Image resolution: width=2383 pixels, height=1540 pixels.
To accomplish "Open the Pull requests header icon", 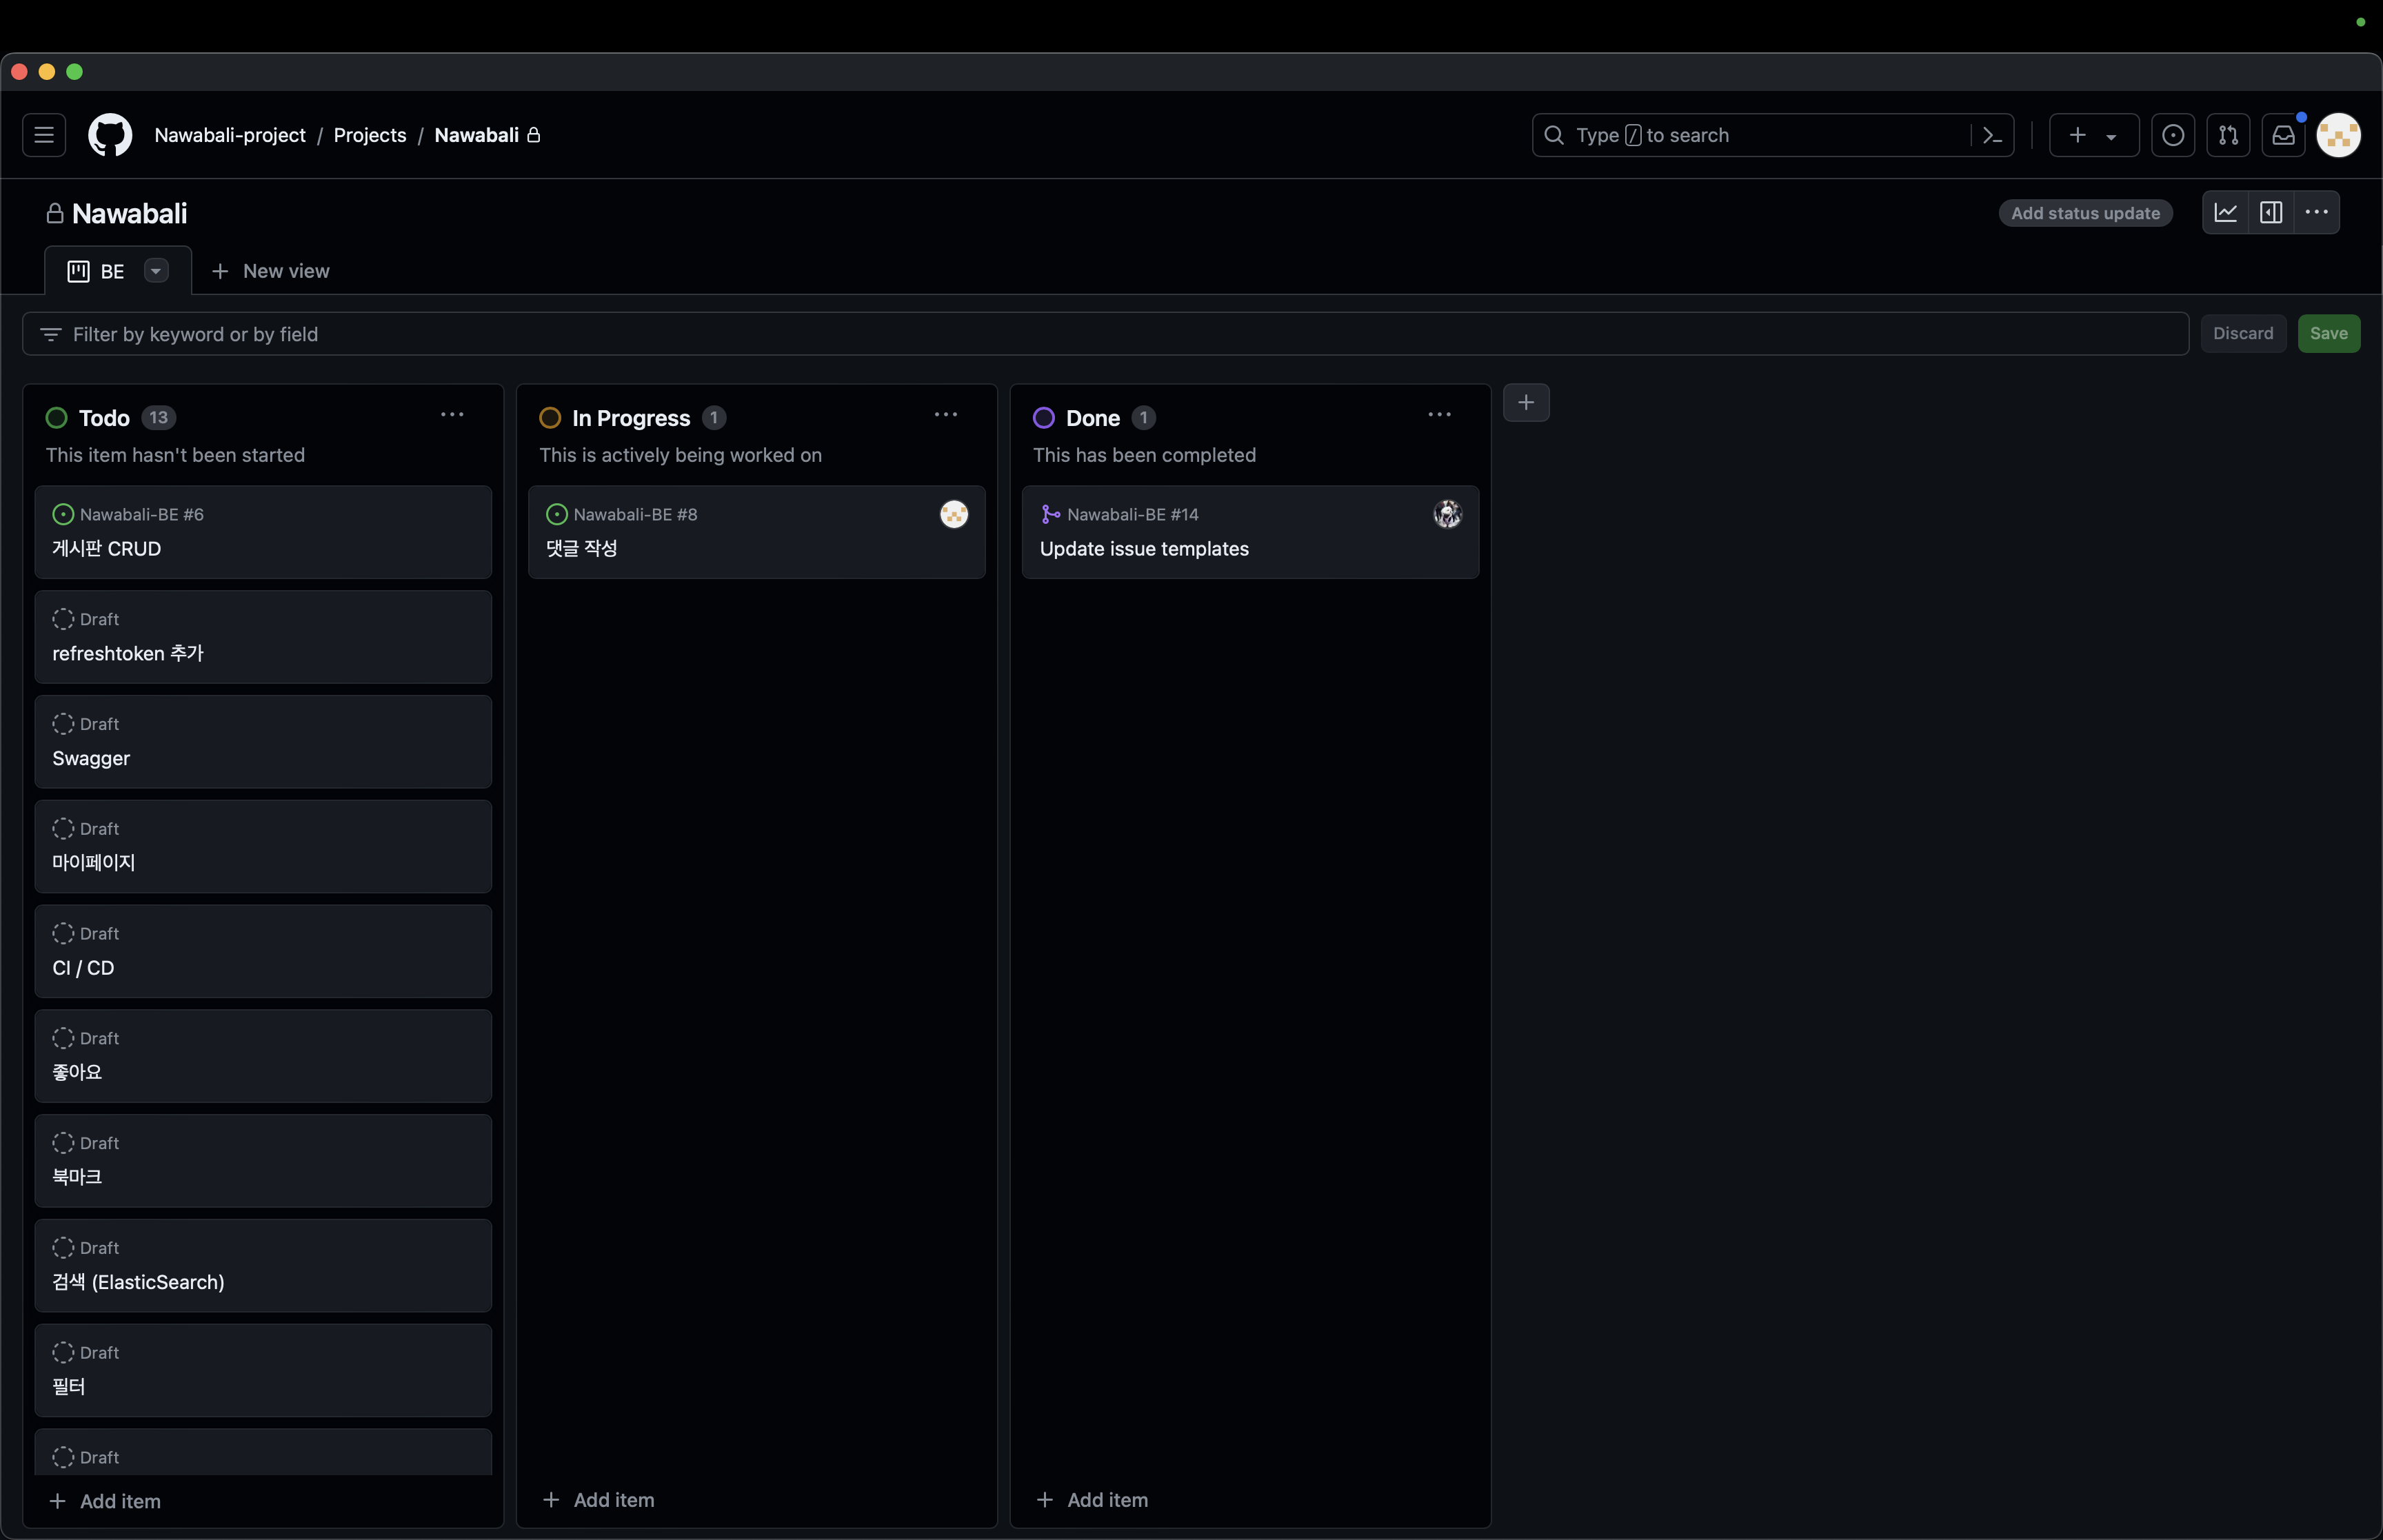I will [x=2228, y=135].
